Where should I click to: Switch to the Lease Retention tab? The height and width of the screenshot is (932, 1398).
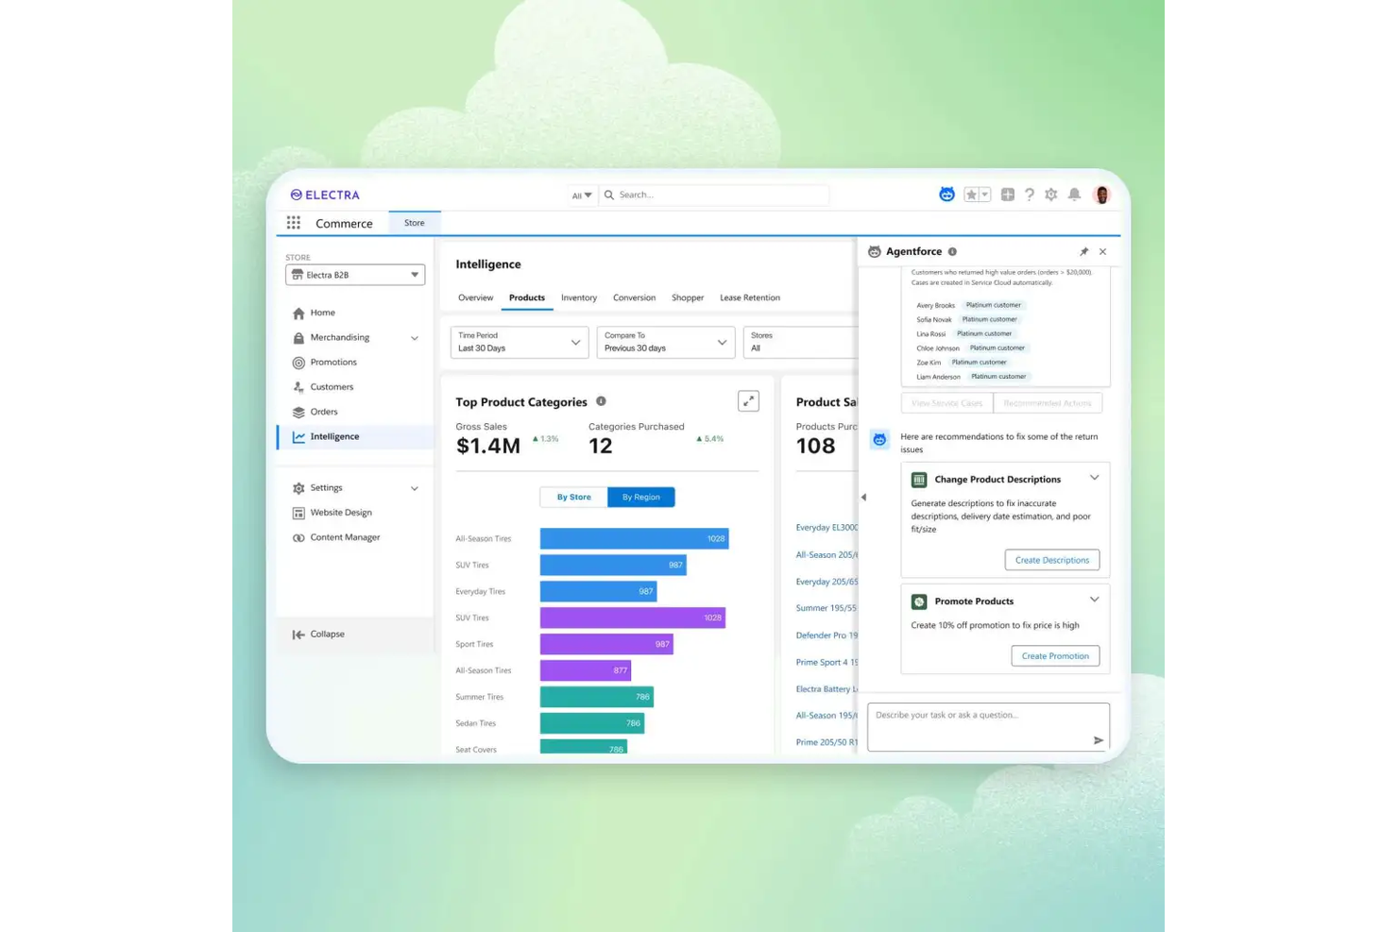point(750,297)
